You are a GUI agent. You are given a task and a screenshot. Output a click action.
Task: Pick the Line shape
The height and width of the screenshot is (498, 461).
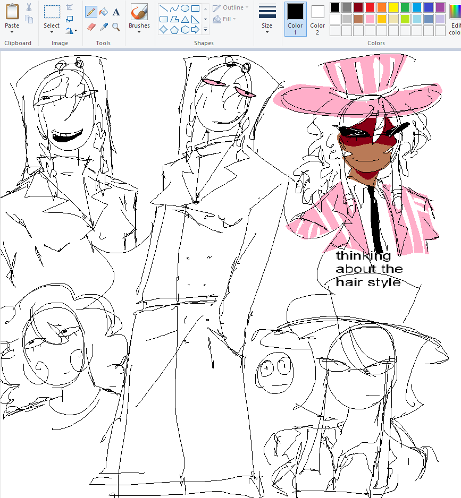[164, 8]
